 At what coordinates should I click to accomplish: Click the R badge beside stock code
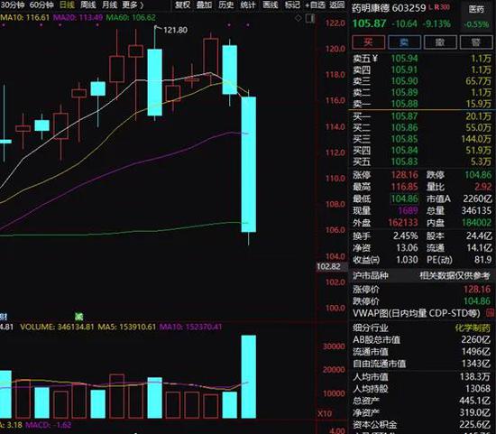[436, 7]
